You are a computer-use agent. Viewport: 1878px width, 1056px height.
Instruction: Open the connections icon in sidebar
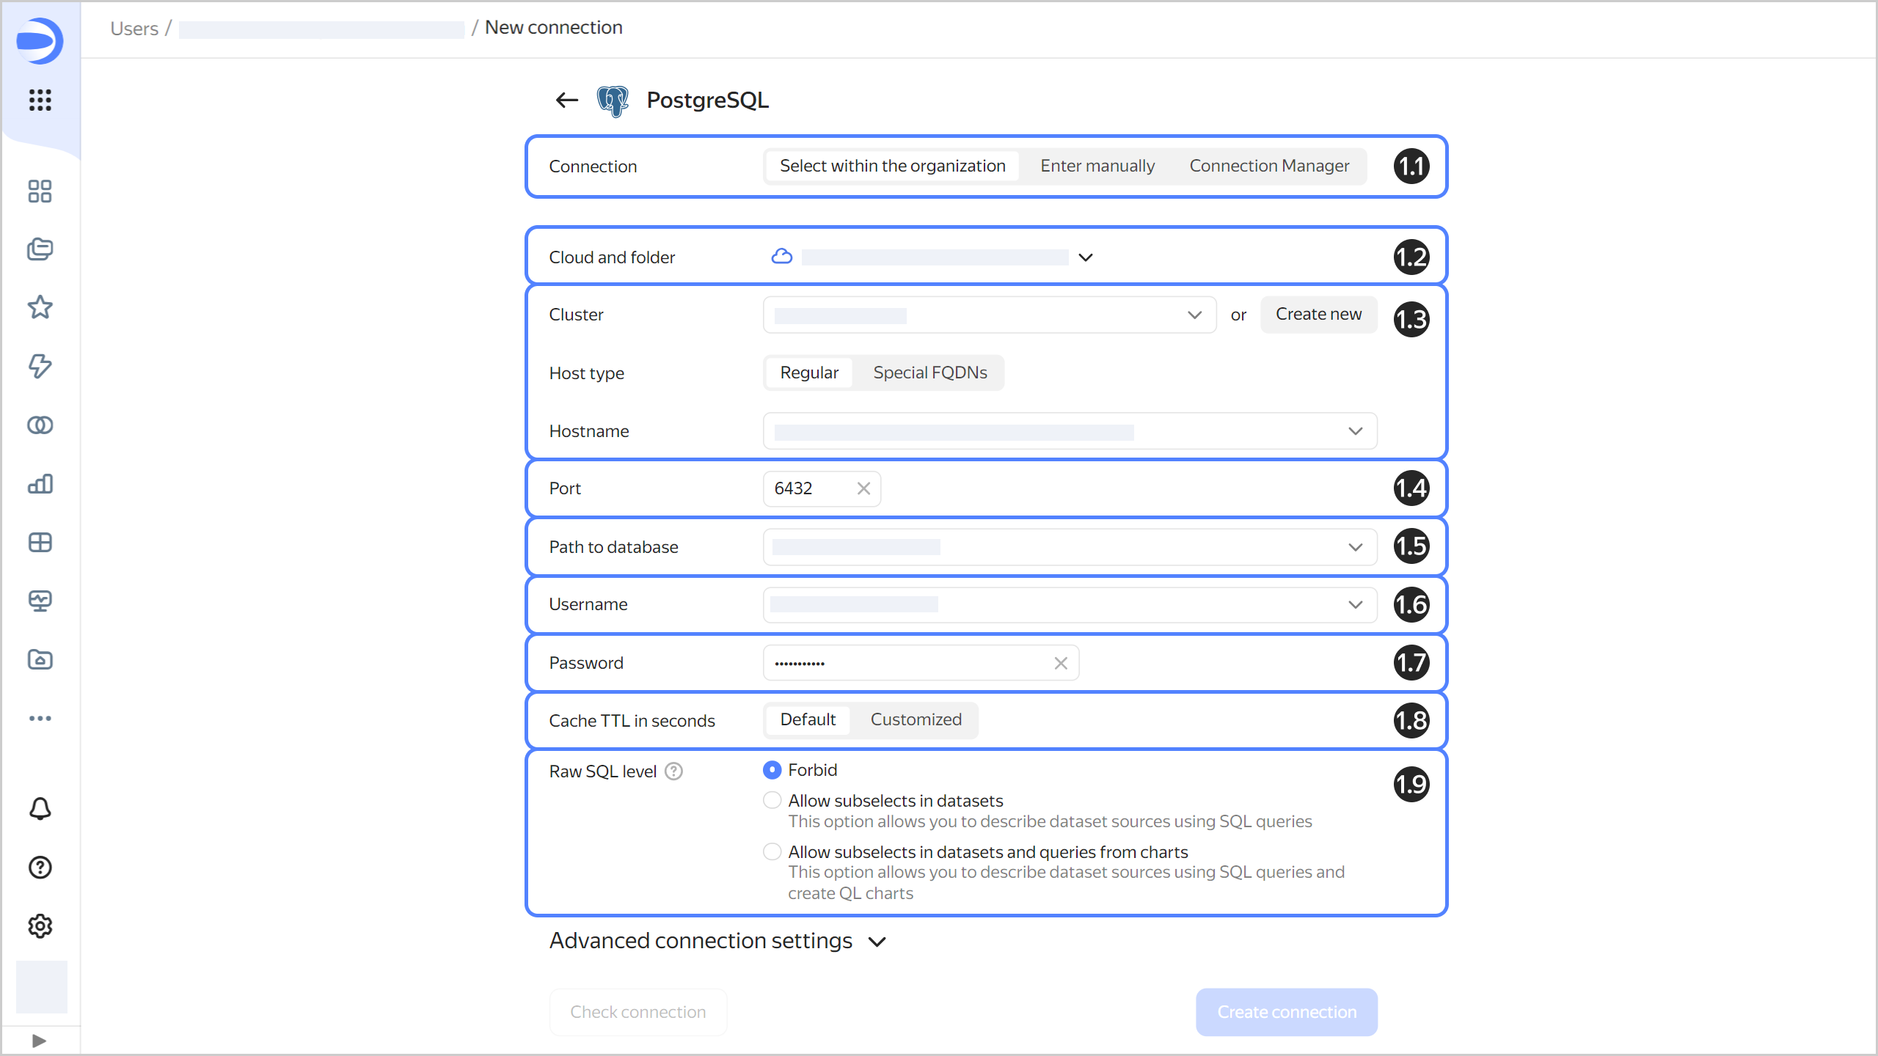pos(40,425)
